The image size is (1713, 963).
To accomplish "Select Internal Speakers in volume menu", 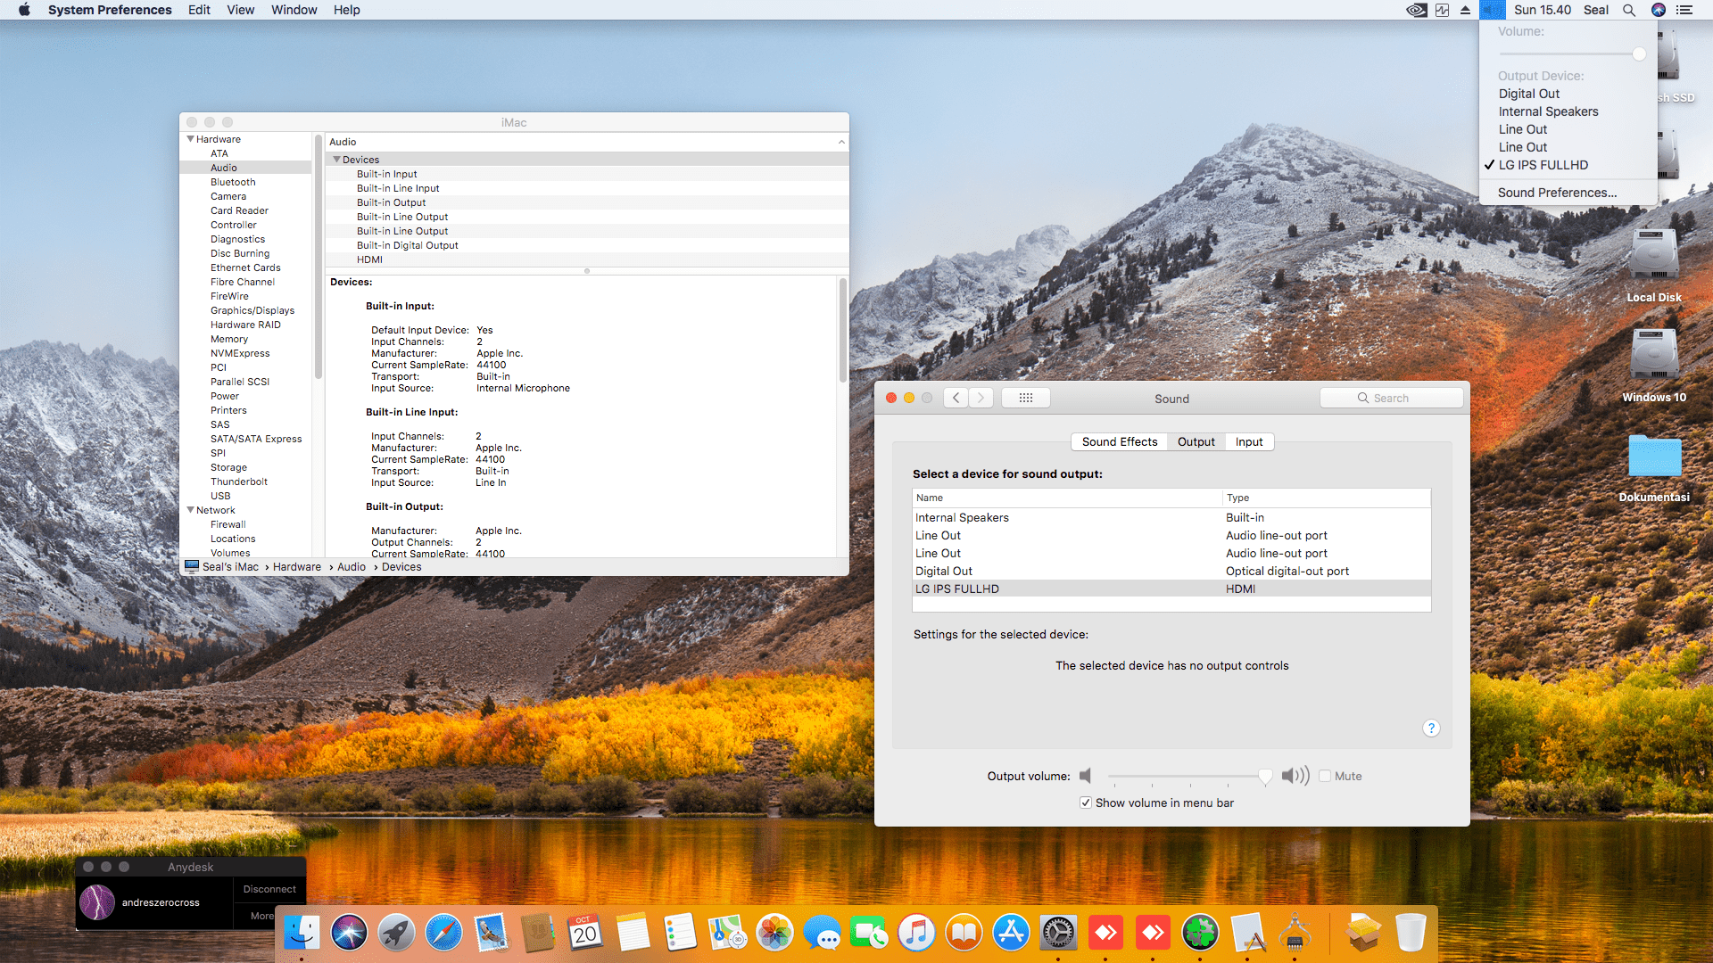I will [x=1548, y=111].
